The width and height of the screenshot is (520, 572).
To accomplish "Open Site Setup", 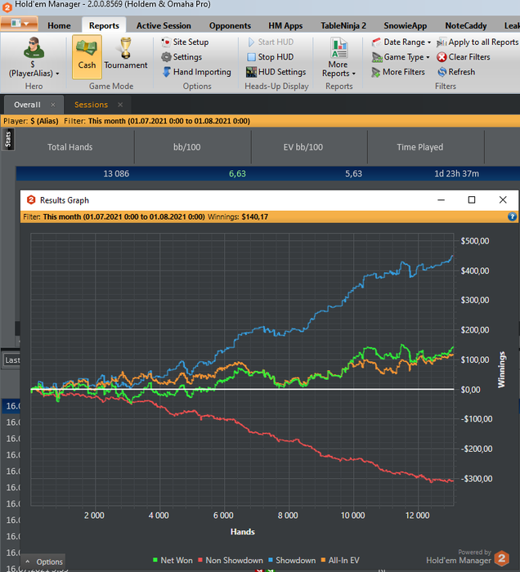I will (x=185, y=42).
